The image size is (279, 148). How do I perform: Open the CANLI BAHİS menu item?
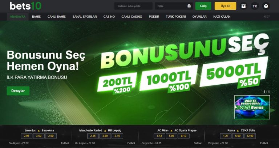tap(57, 17)
